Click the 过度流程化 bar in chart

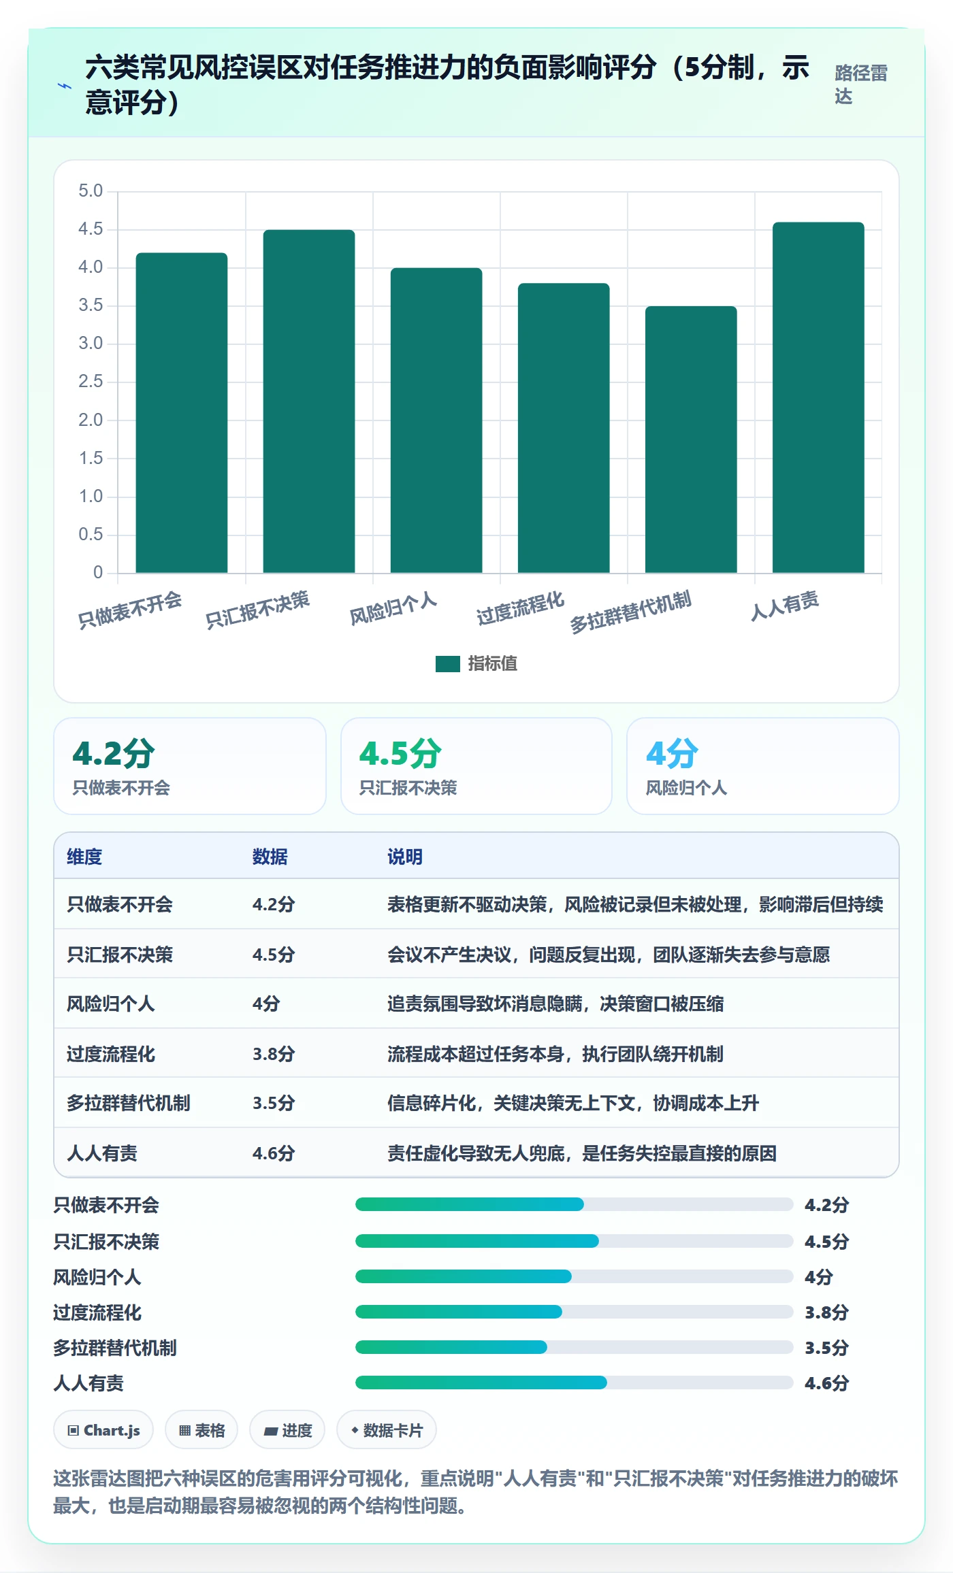tap(564, 428)
